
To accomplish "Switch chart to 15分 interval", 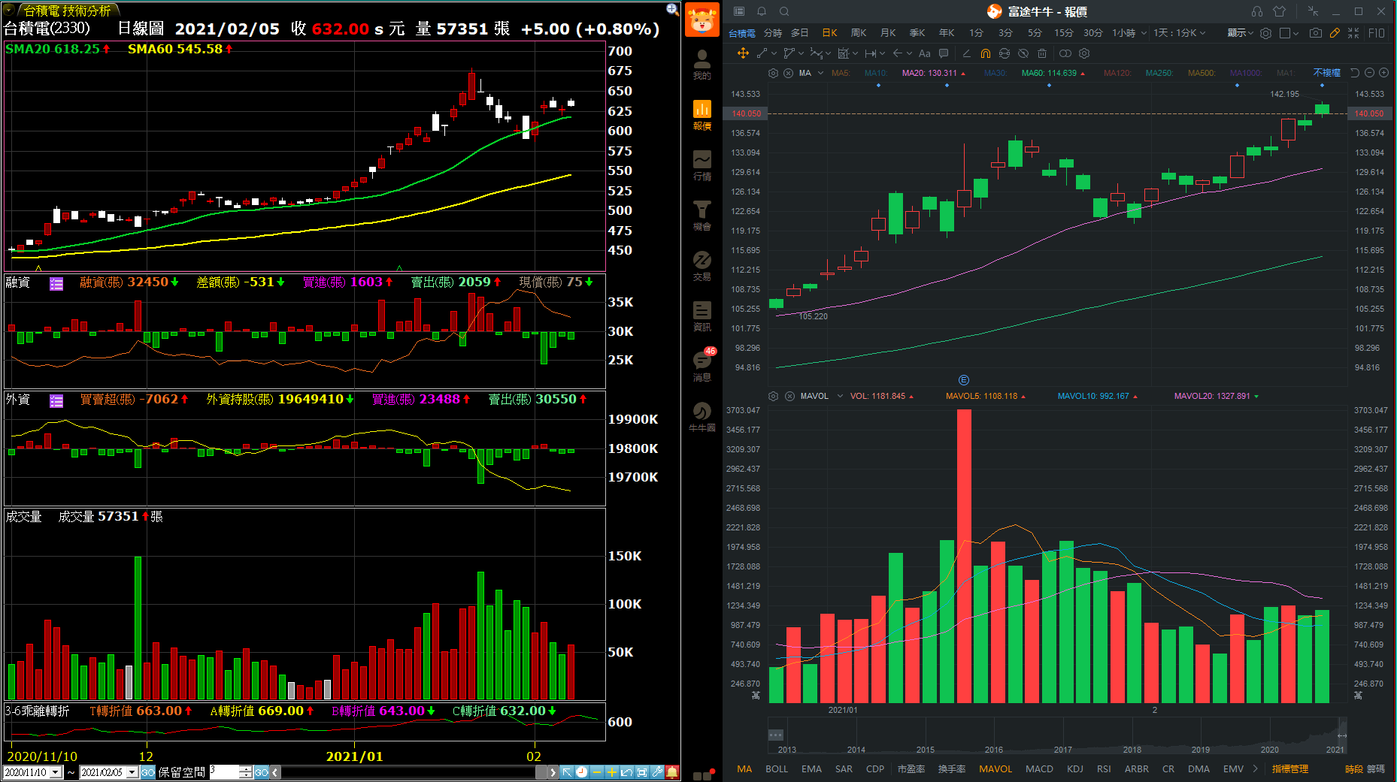I will pos(1063,33).
